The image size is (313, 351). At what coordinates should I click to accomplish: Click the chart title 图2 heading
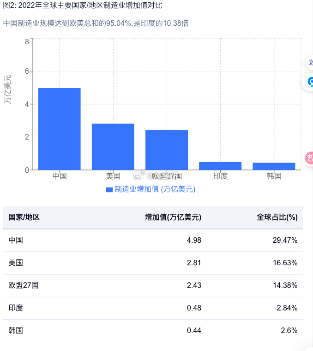[83, 5]
